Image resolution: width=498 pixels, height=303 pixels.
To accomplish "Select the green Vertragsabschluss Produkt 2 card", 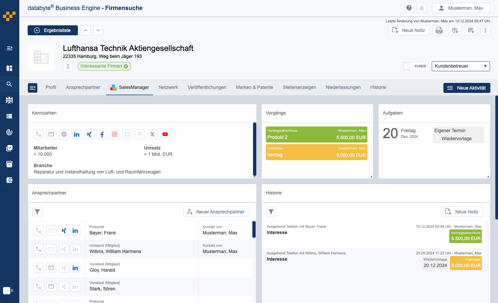I will (x=316, y=134).
